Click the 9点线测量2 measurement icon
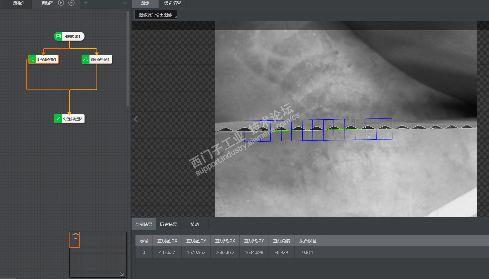Image resolution: width=489 pixels, height=279 pixels. [x=58, y=119]
